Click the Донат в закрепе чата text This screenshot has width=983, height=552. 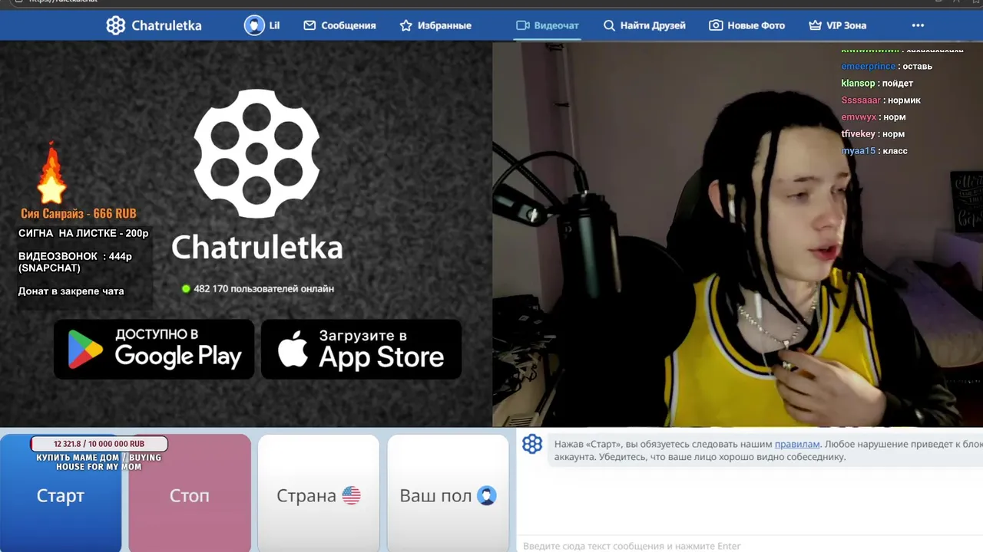click(71, 291)
